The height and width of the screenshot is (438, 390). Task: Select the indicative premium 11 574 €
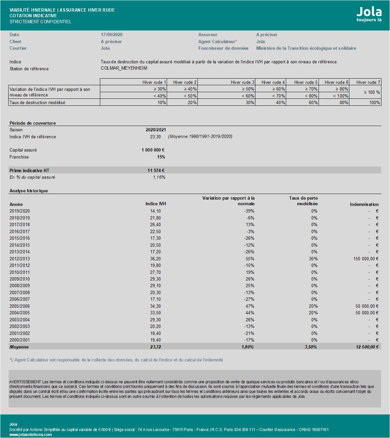click(156, 170)
